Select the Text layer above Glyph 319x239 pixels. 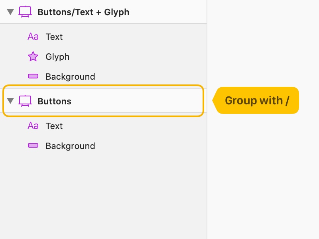click(x=54, y=37)
